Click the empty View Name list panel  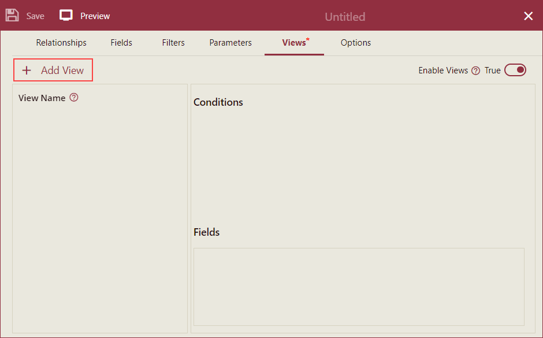point(100,220)
